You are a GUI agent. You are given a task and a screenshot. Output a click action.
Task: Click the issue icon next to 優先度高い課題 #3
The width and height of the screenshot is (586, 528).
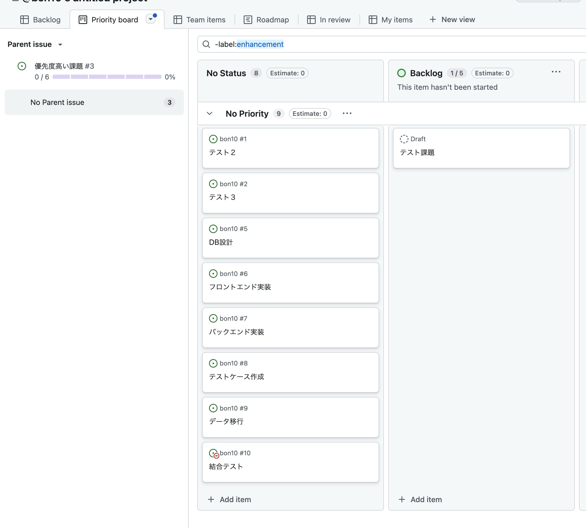[22, 66]
